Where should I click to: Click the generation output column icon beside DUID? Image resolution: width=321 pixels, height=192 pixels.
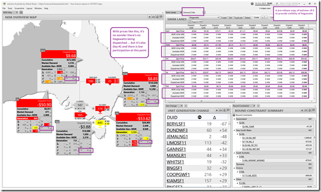[199, 117]
